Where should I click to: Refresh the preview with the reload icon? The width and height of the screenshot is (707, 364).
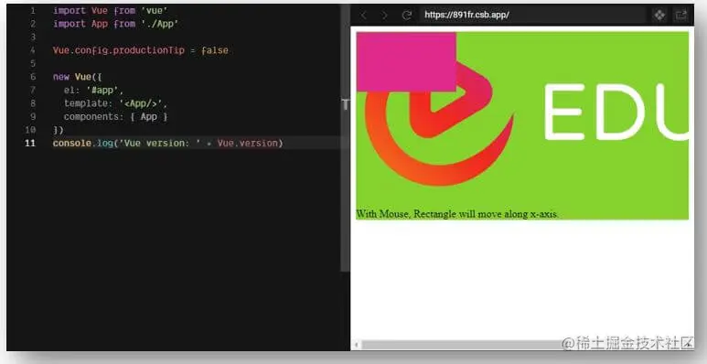(406, 16)
